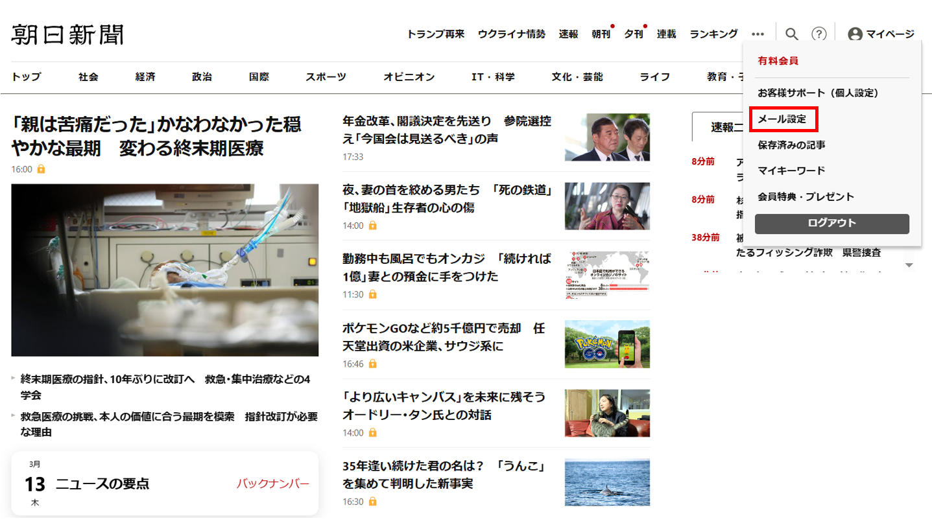This screenshot has width=932, height=525.
Task: Open headline 「親は苦痛だった」かなわなかった穏やかな最期
Action: tap(156, 136)
